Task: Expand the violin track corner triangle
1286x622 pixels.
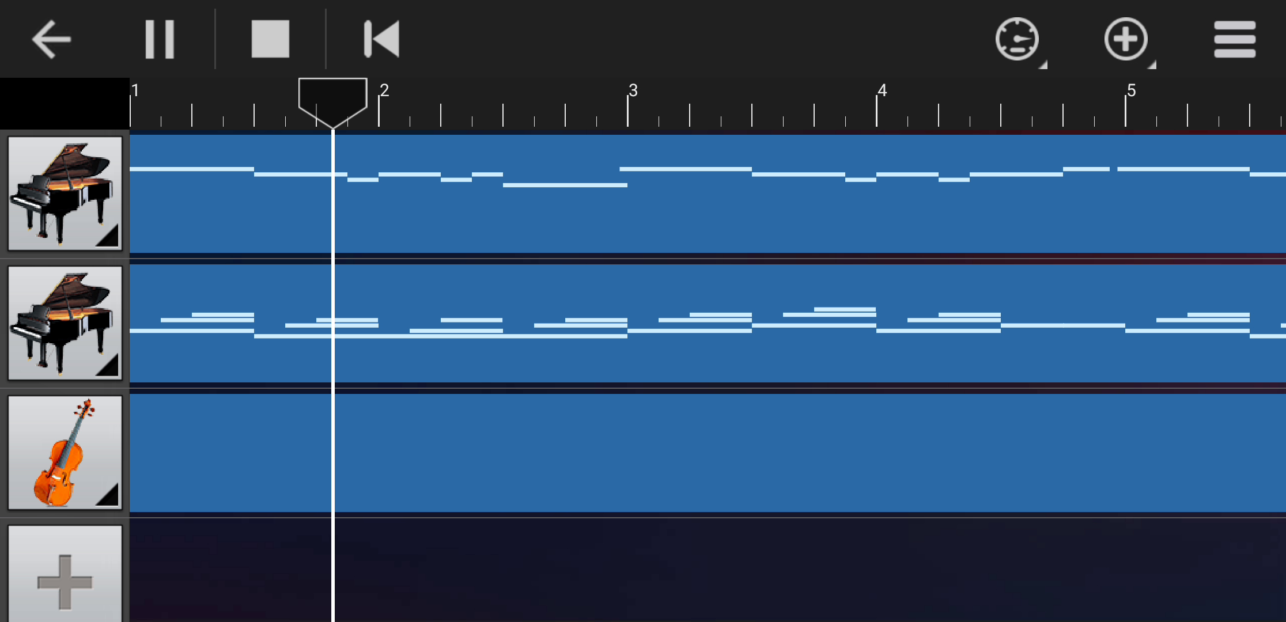Action: point(109,496)
